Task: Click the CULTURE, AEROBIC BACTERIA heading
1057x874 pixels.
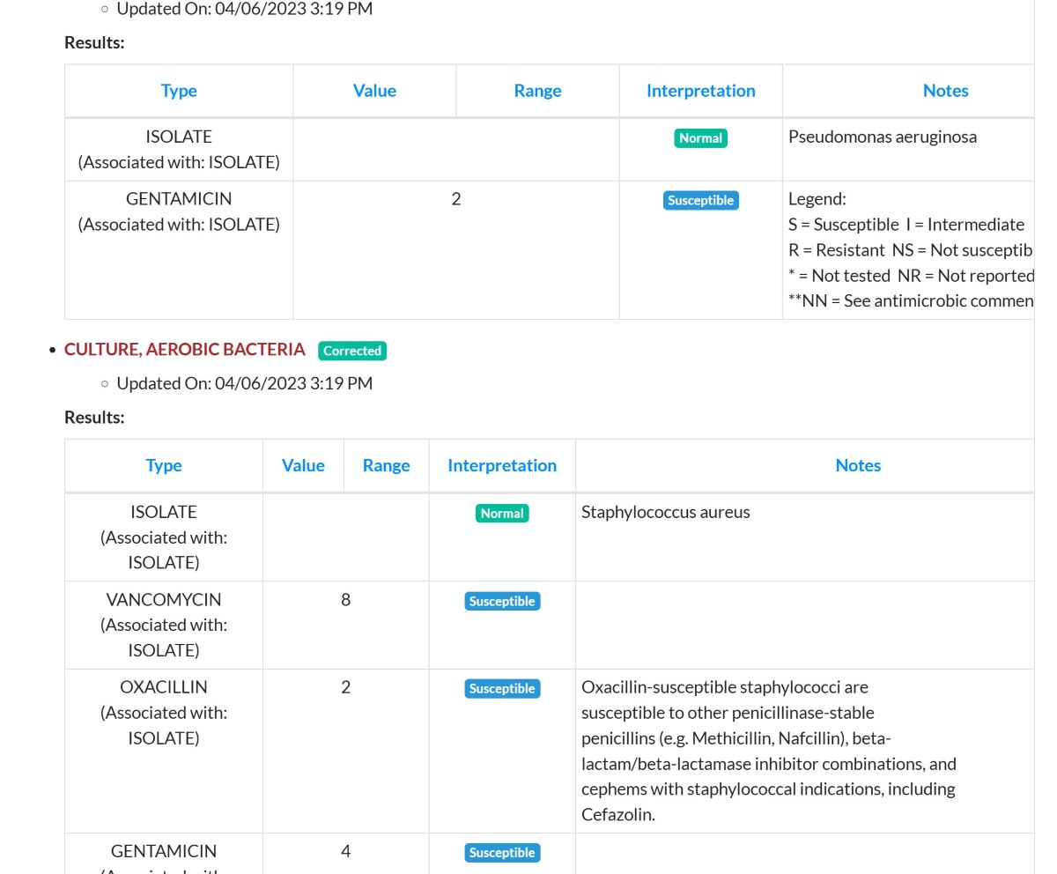Action: 185,350
